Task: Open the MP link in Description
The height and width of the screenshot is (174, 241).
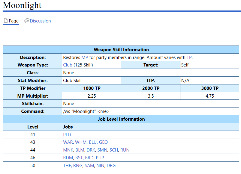Action: [x=85, y=58]
